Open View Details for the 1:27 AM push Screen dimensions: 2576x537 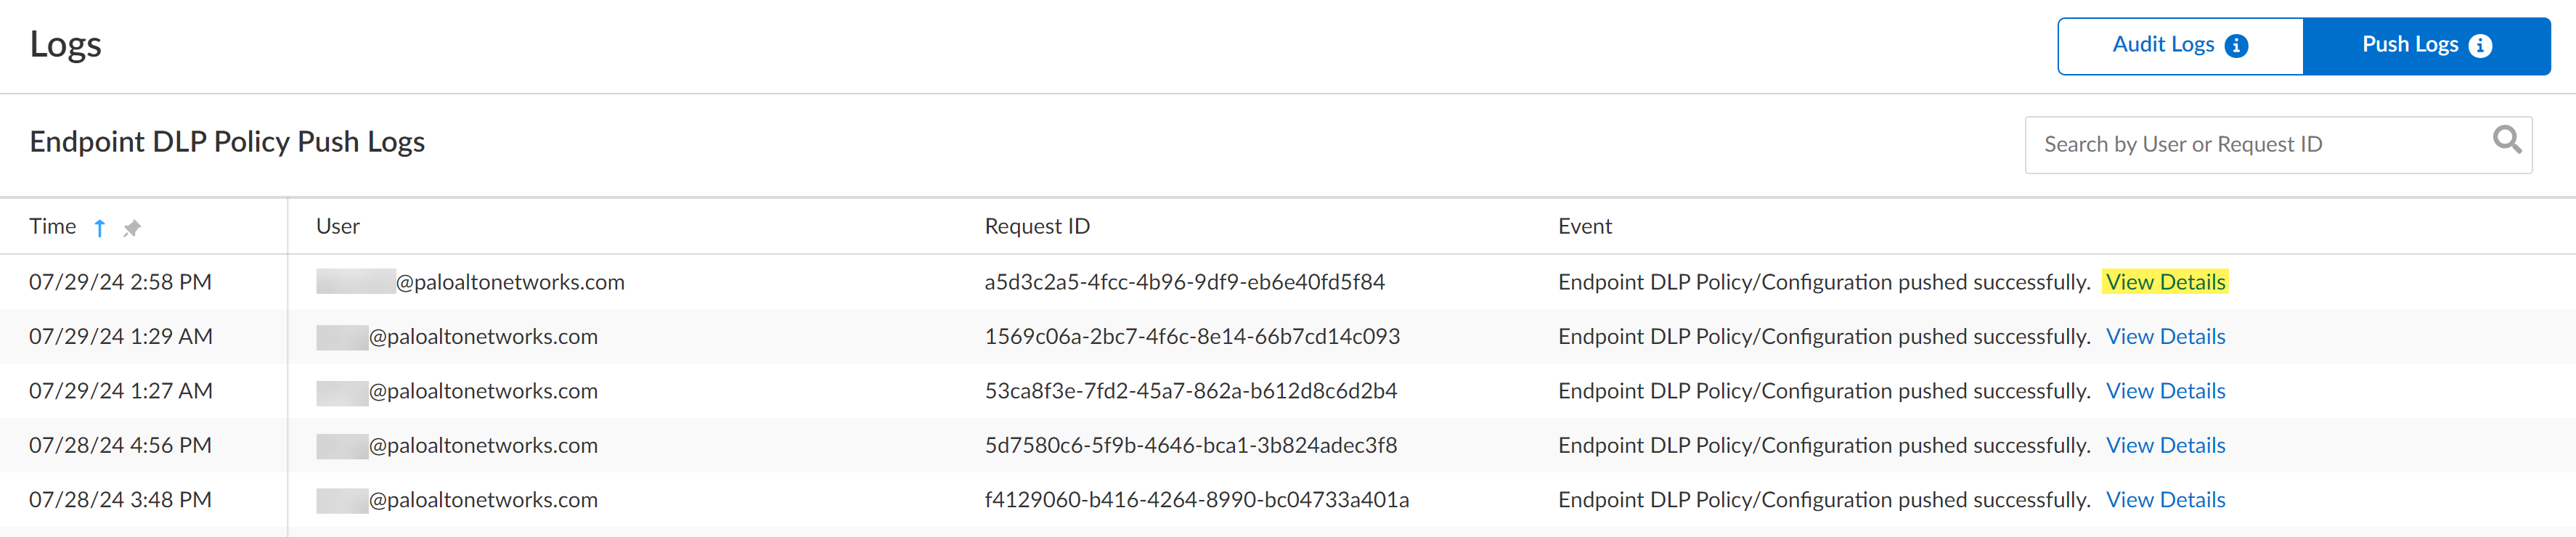[2165, 391]
